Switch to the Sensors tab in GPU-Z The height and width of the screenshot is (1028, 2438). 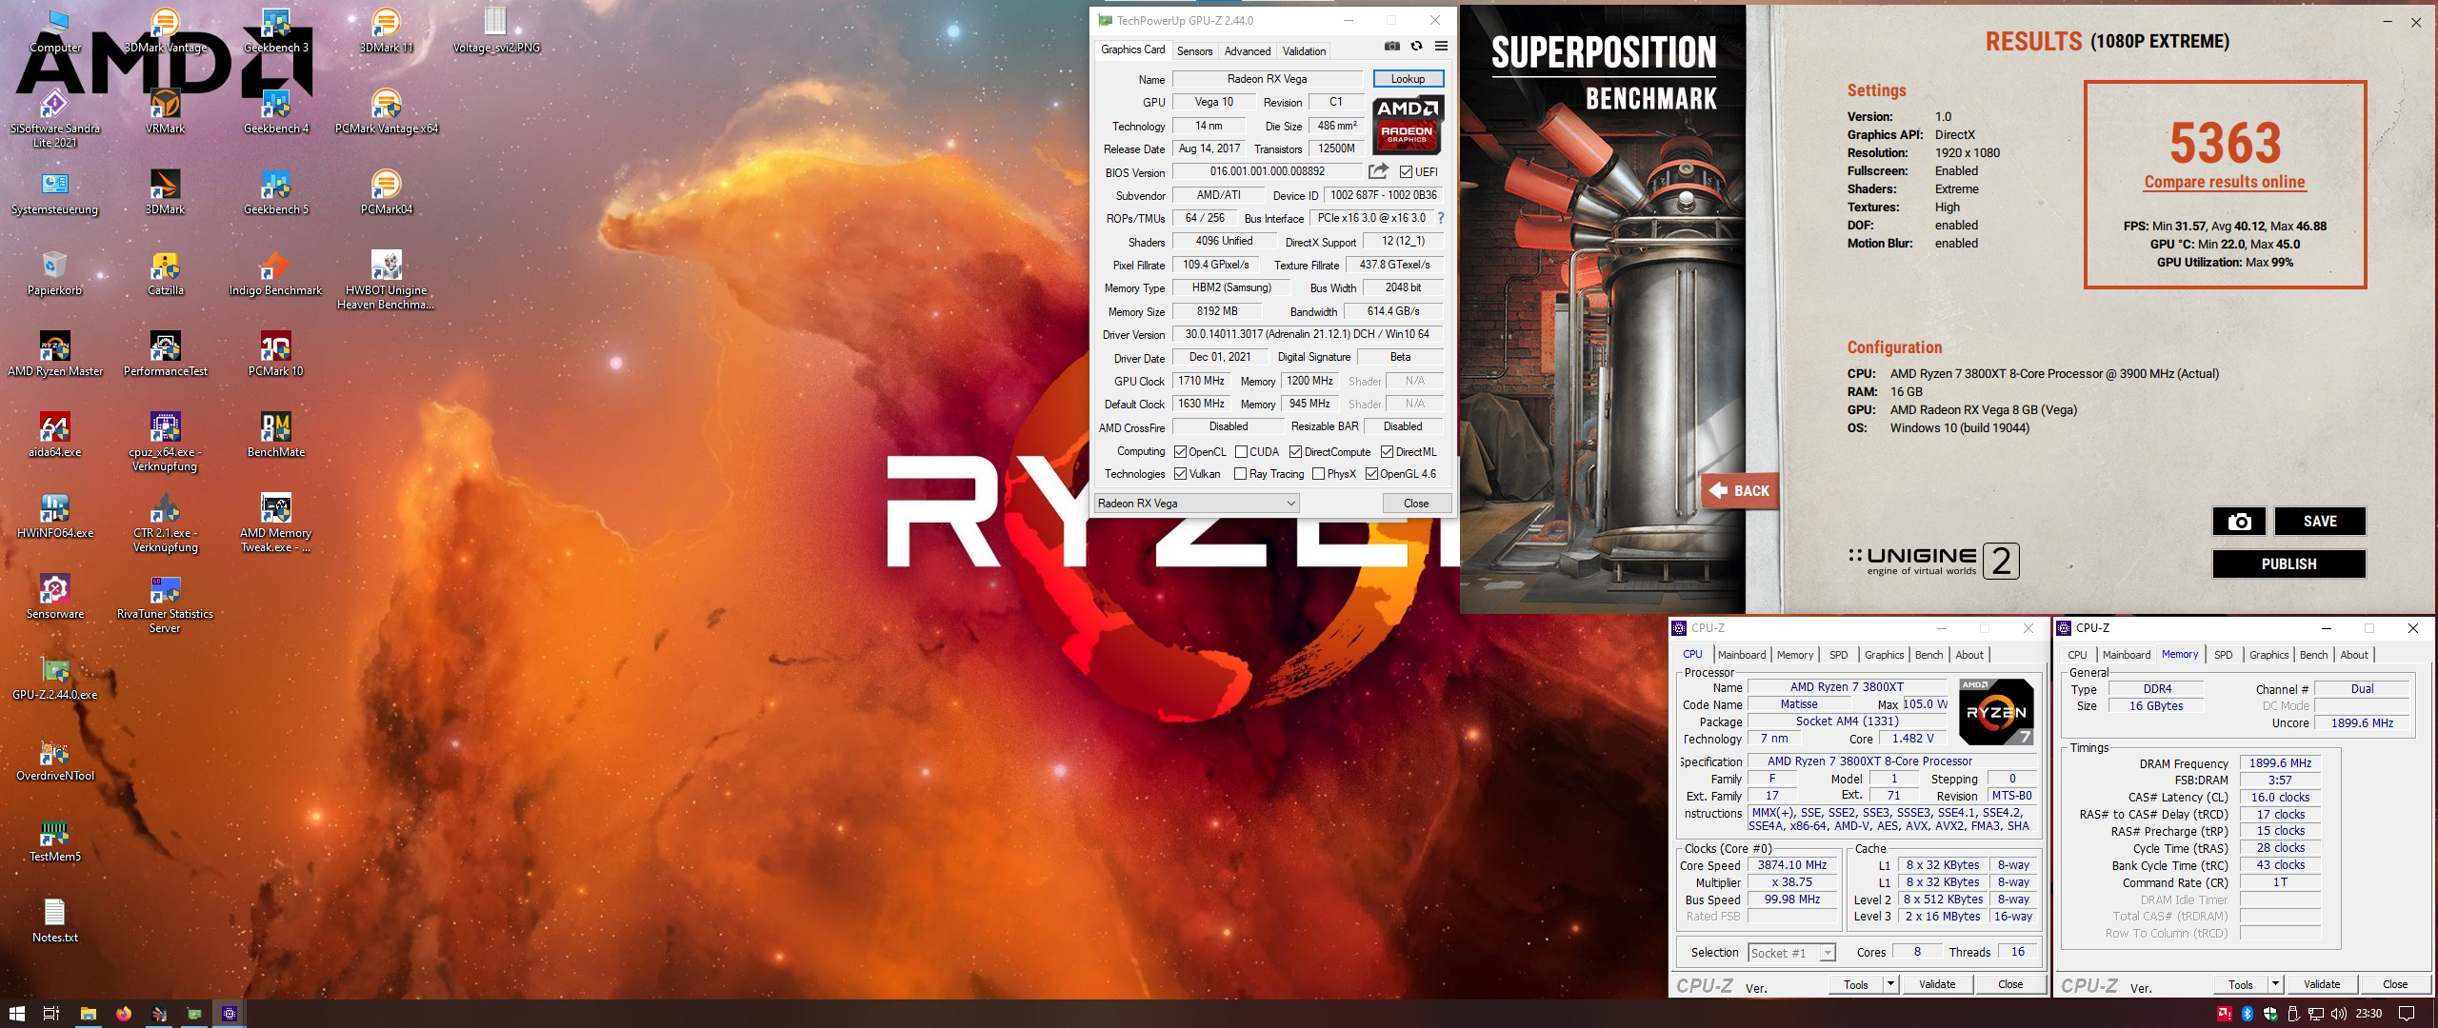coord(1194,51)
